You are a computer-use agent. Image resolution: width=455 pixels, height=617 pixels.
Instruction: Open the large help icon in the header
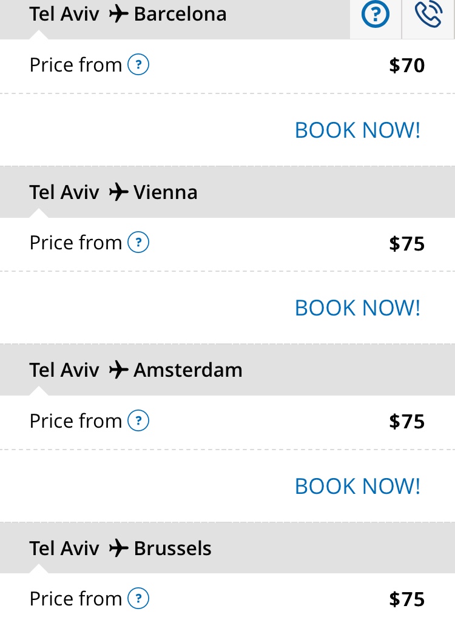click(375, 15)
